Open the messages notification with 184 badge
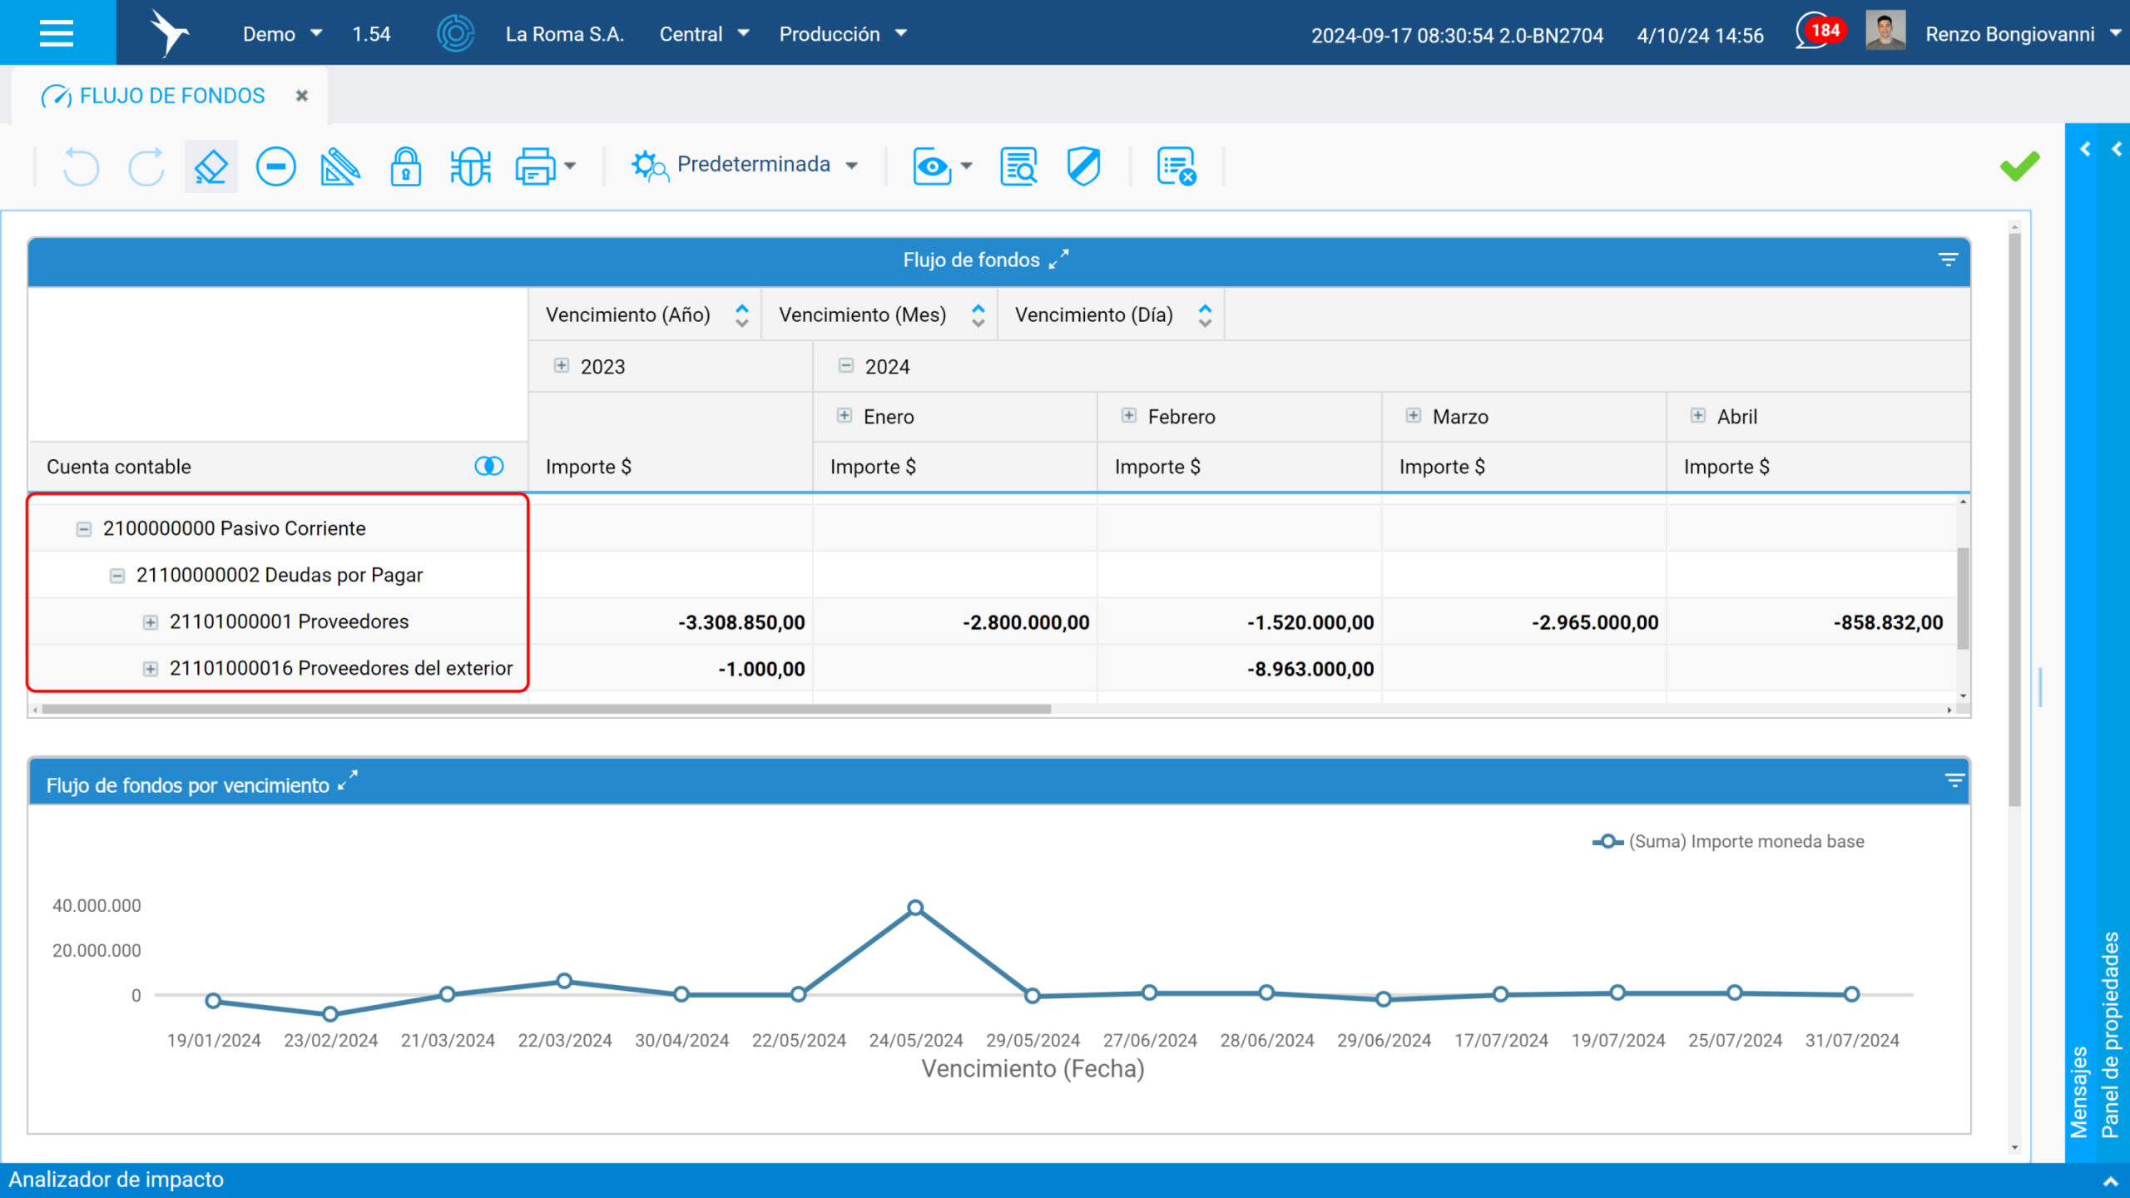This screenshot has height=1198, width=2130. (x=1820, y=32)
